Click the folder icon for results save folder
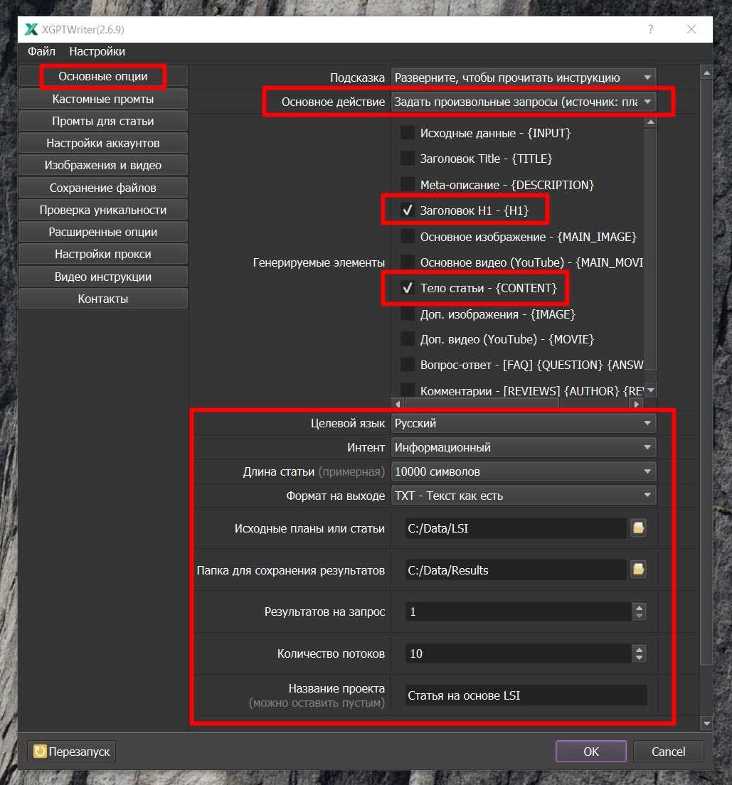The height and width of the screenshot is (785, 732). pos(638,570)
